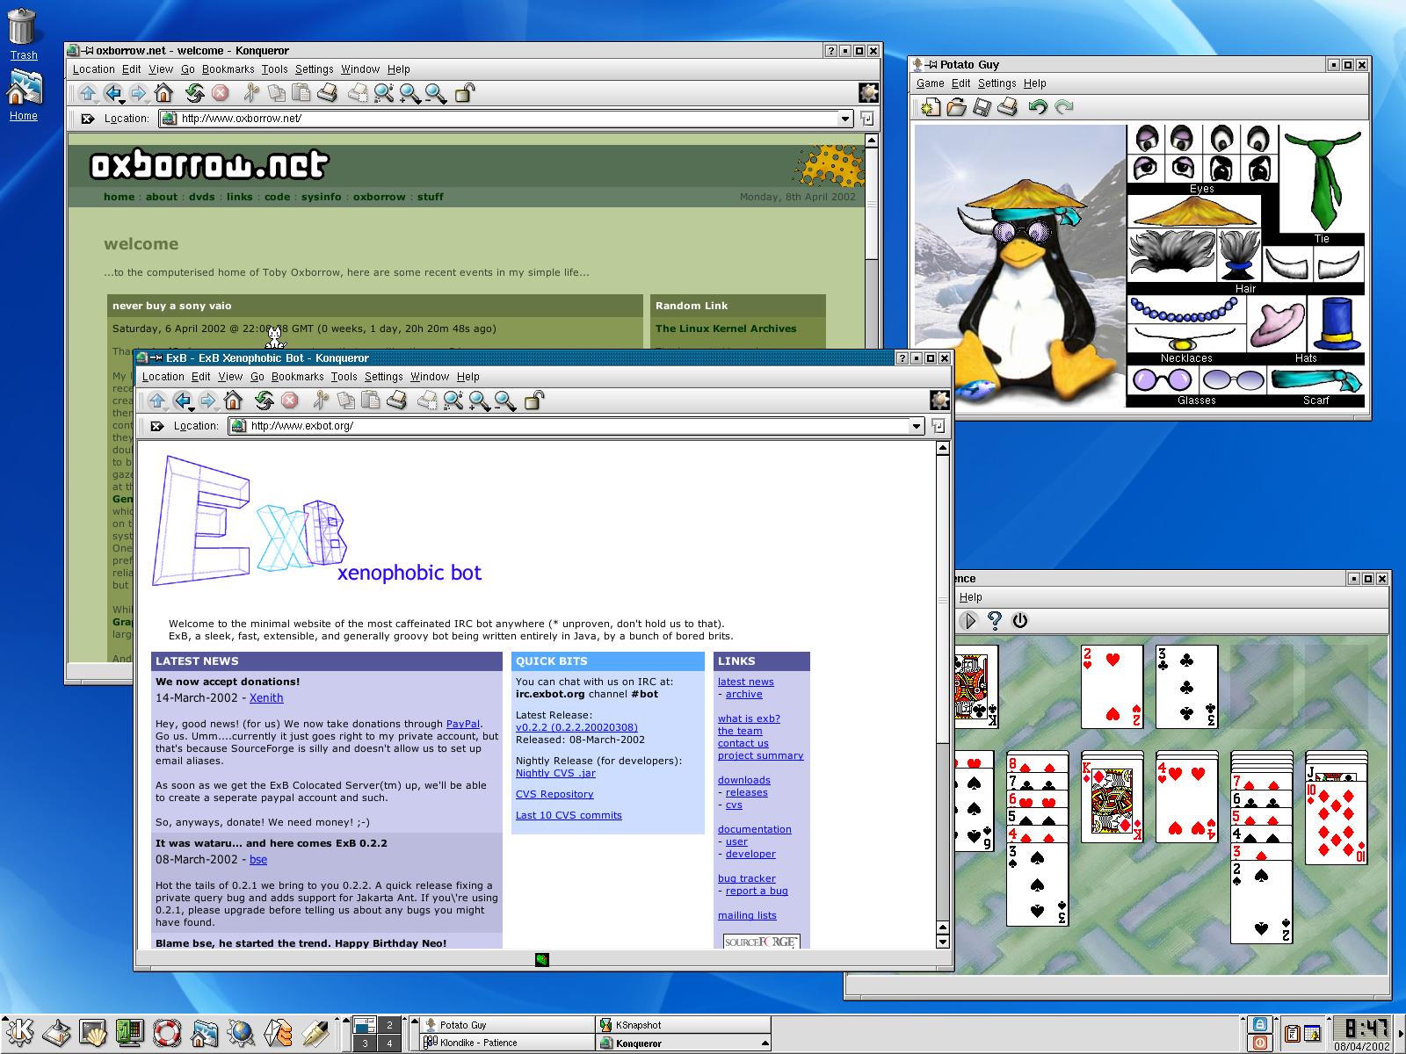Open the K menu on the panel
The width and height of the screenshot is (1406, 1054).
click(x=18, y=1033)
